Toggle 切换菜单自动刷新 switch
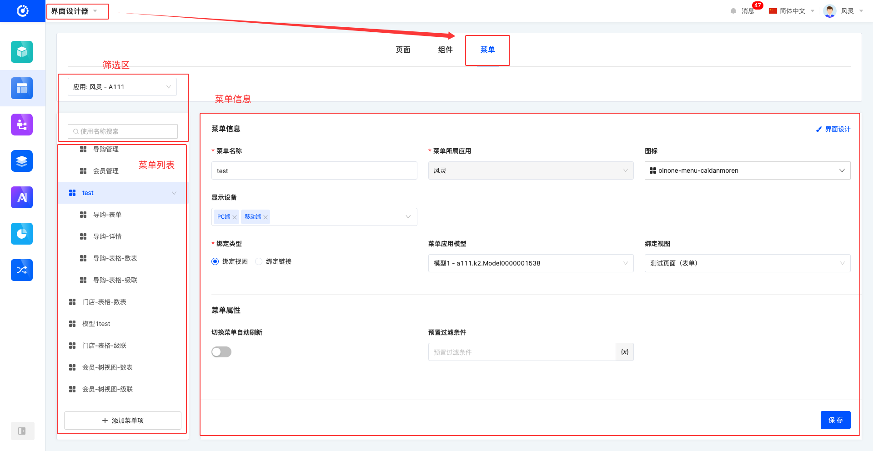The width and height of the screenshot is (873, 451). [x=221, y=352]
